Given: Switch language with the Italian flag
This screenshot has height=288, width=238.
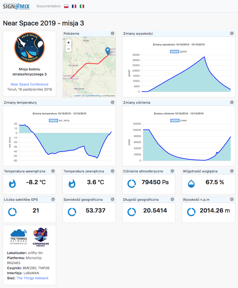Looking at the screenshot, I should point(82,6).
